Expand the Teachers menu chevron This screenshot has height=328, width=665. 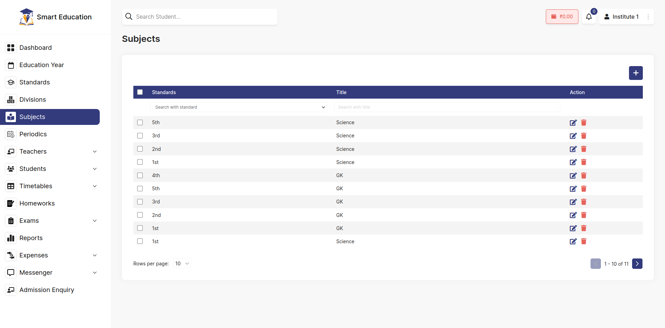pos(95,152)
